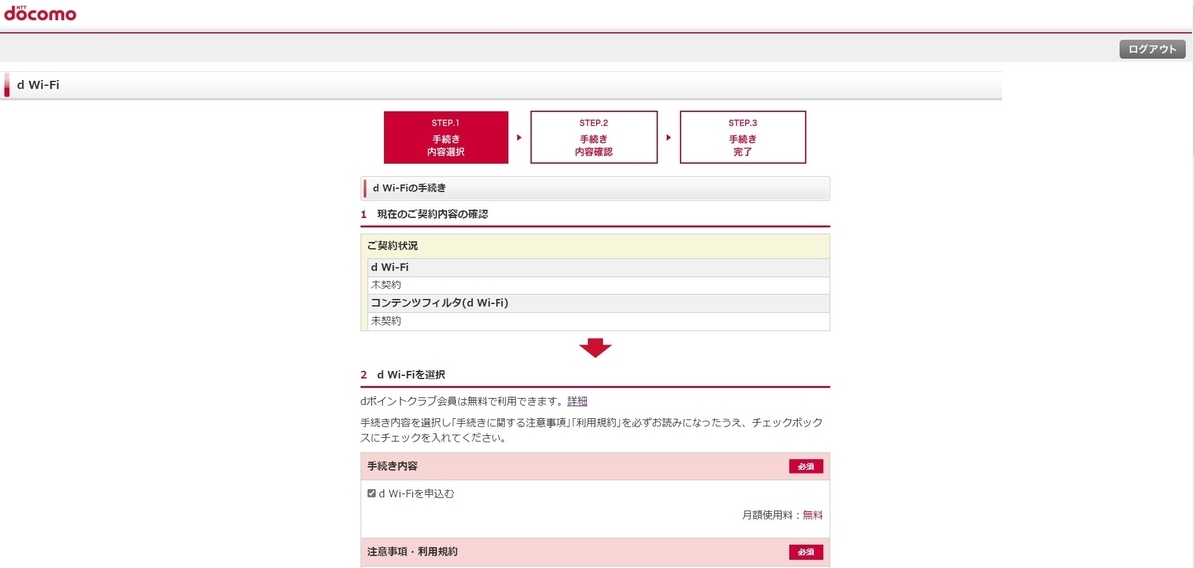Click 注意事項・利用規約 section header
Image resolution: width=1194 pixels, height=568 pixels.
click(x=595, y=552)
